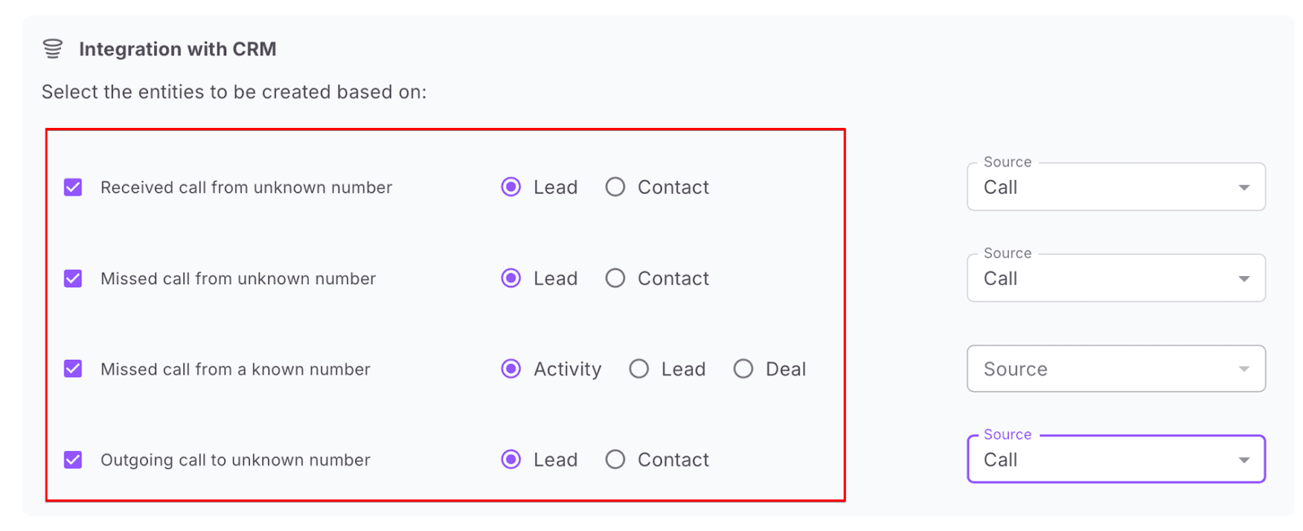
Task: Choose Contact for missed unknown call
Action: (616, 279)
